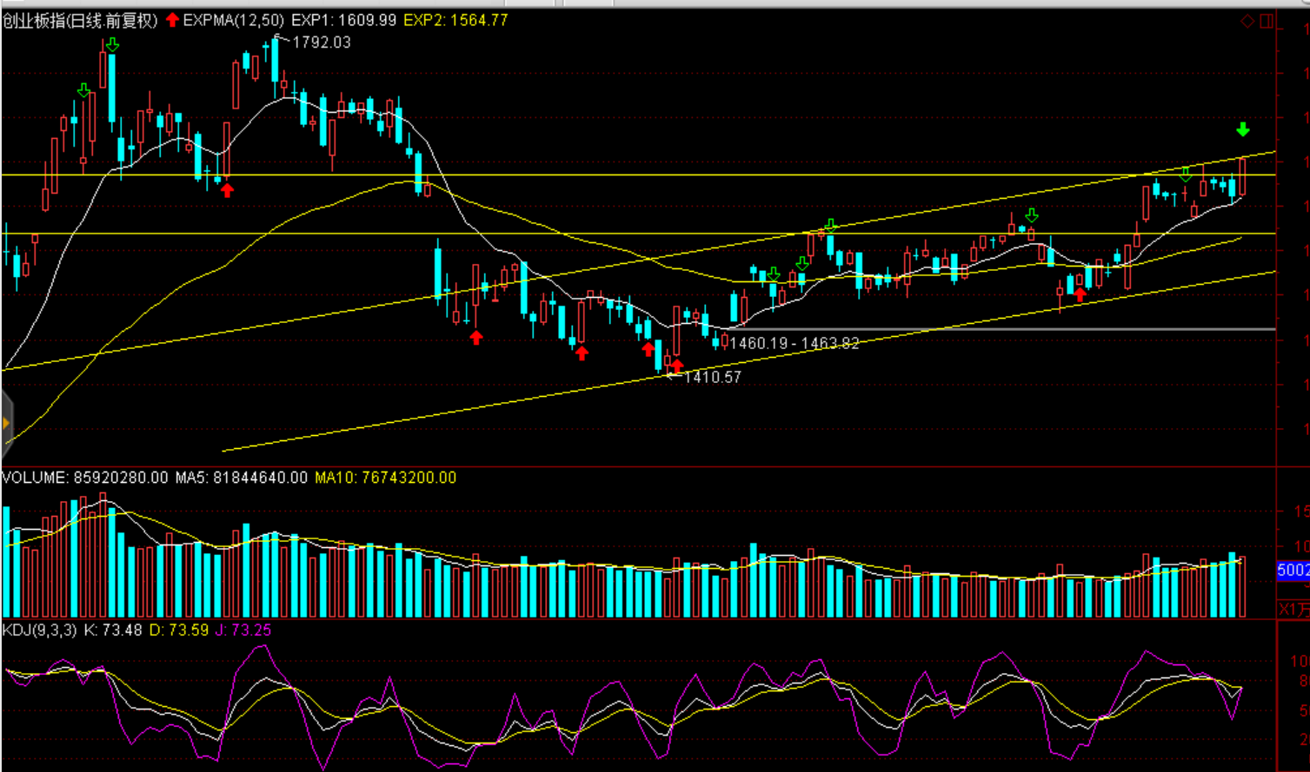Click the X1万 volume unit label
The height and width of the screenshot is (772, 1310).
1293,609
